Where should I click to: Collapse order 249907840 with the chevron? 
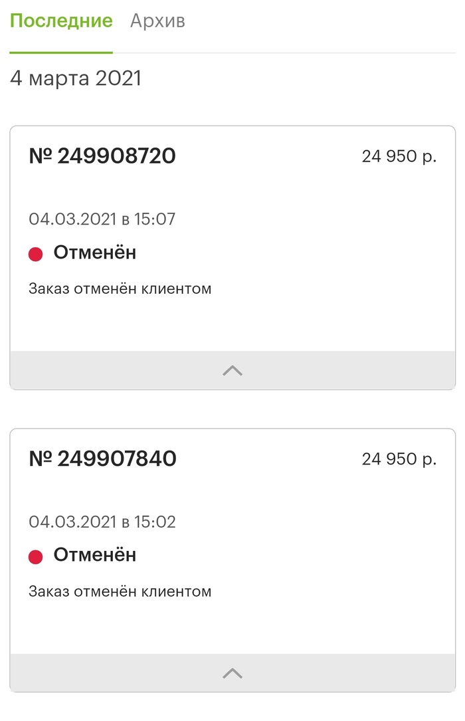(x=232, y=673)
